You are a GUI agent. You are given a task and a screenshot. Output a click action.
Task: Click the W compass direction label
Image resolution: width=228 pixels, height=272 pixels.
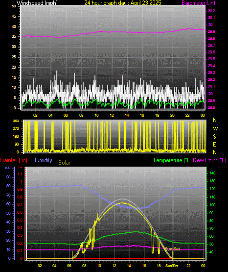(215, 128)
